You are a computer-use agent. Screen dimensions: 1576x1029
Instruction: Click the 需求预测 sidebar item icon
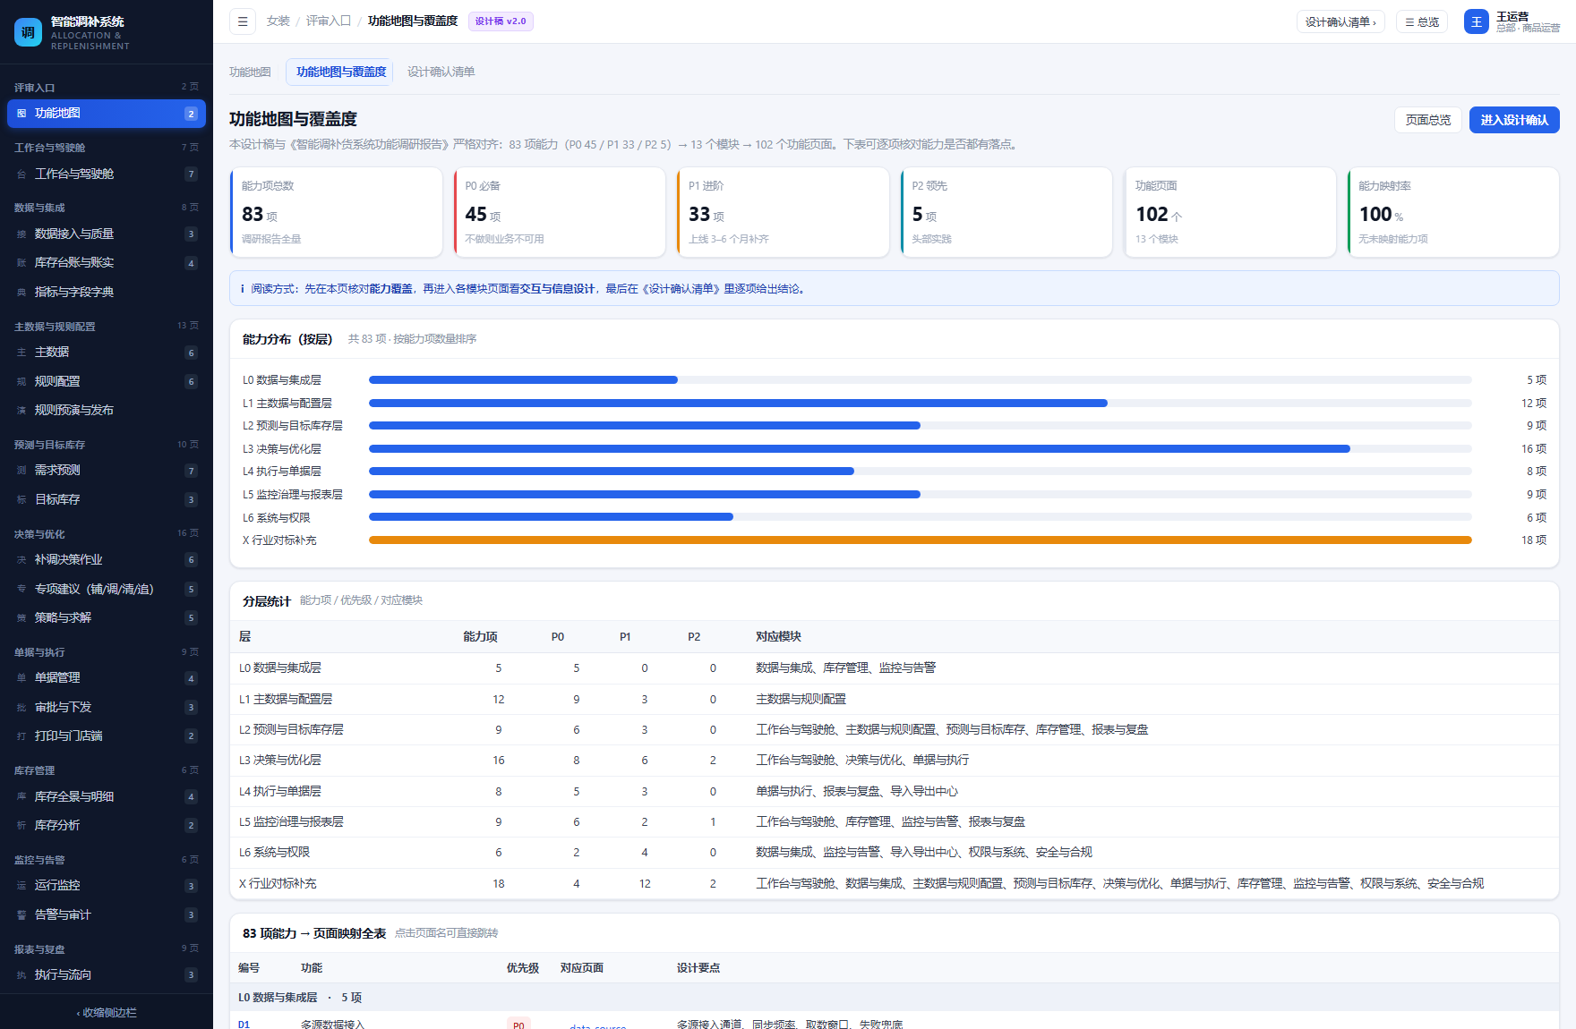coord(21,471)
